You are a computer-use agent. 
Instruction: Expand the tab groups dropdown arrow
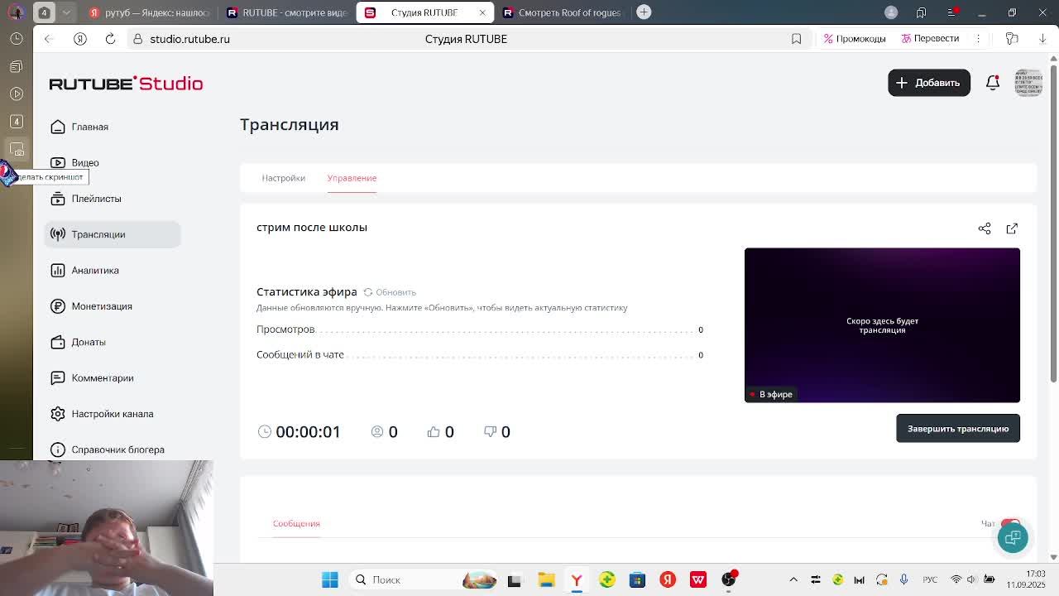point(66,12)
